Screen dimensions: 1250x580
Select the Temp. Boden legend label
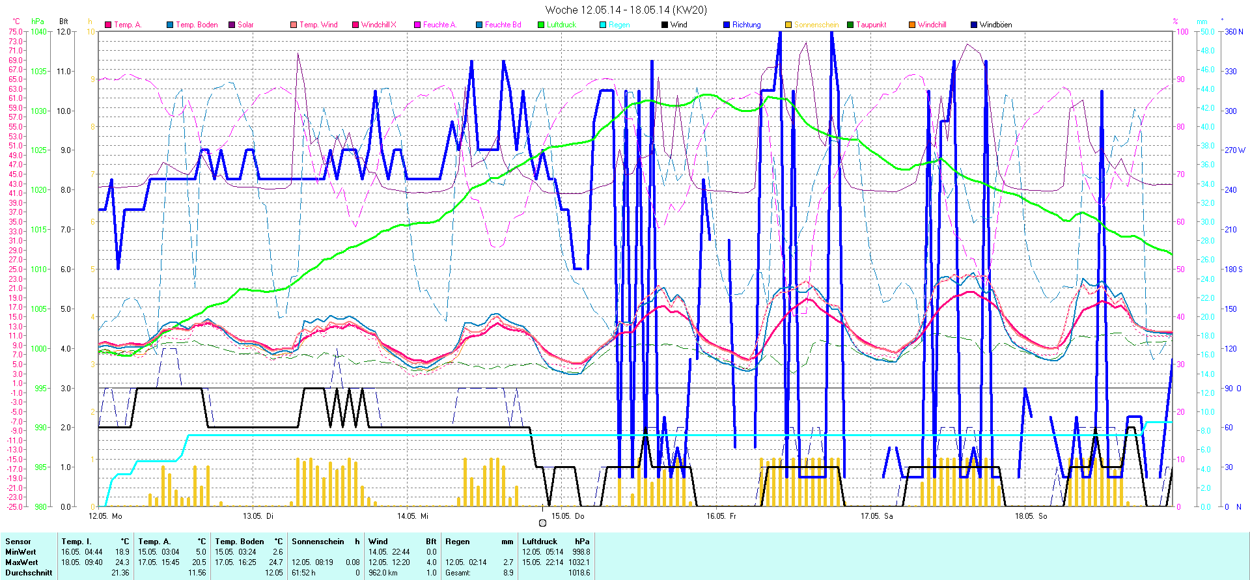click(197, 25)
